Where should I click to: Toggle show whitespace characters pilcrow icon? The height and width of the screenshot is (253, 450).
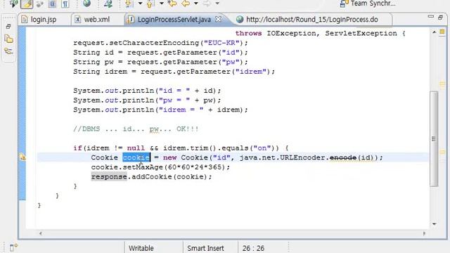click(x=65, y=4)
